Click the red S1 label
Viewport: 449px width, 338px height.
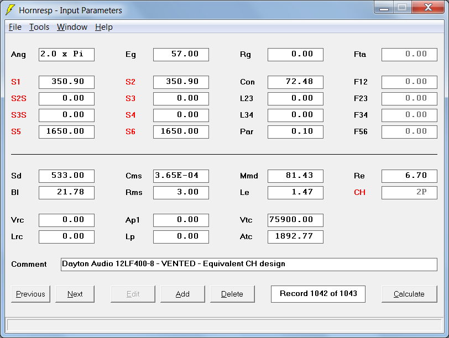click(15, 82)
